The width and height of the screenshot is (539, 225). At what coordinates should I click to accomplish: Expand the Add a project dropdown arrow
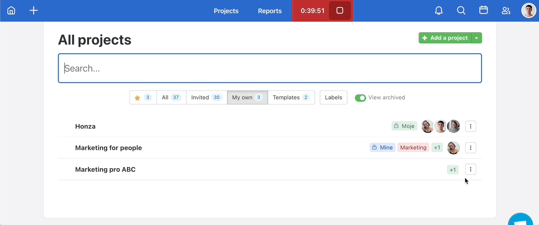tap(477, 38)
